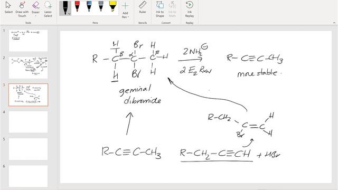The height and width of the screenshot is (190, 338).
Task: Click the 'geminal dibromide' handwritten label
Action: pos(140,95)
